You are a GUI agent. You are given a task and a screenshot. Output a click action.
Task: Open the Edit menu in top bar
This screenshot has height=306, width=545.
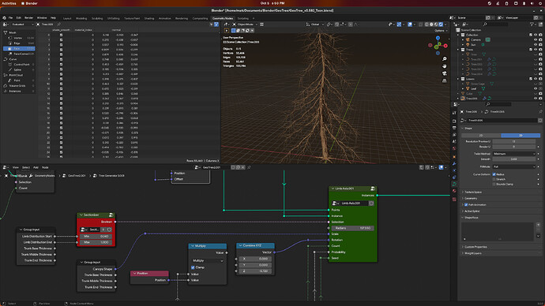(18, 18)
